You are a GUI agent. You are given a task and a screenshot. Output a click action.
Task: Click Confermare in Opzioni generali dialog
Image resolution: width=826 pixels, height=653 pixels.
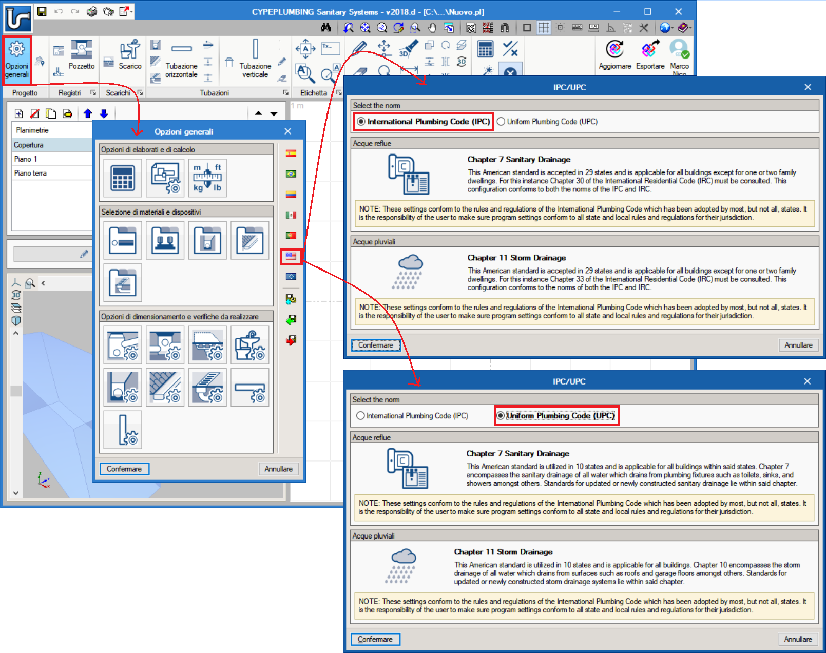(124, 469)
